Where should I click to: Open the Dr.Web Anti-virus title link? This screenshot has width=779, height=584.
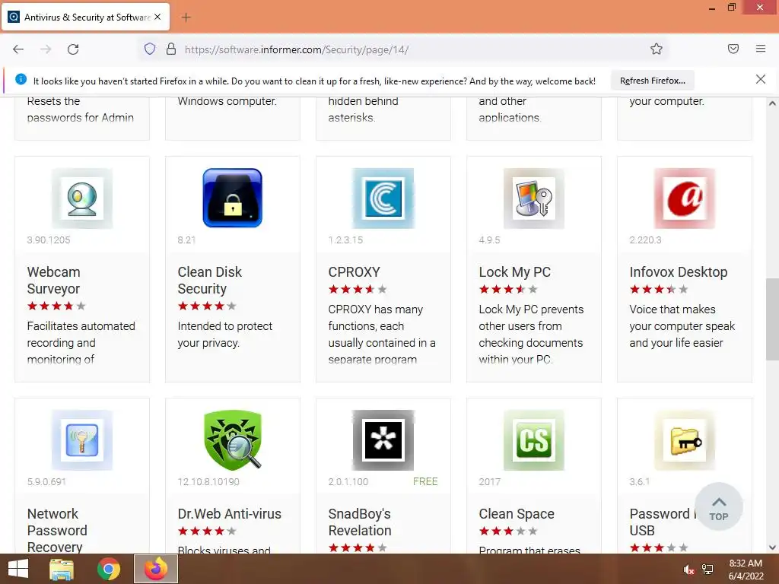pyautogui.click(x=230, y=514)
